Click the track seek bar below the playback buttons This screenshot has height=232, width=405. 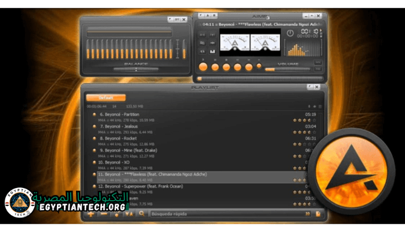[261, 78]
